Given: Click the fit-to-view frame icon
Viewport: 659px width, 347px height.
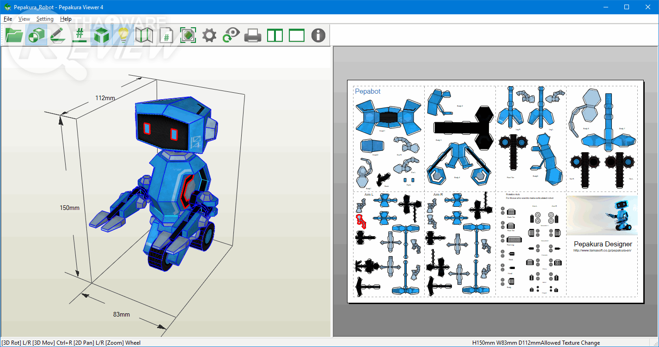Looking at the screenshot, I should [188, 35].
